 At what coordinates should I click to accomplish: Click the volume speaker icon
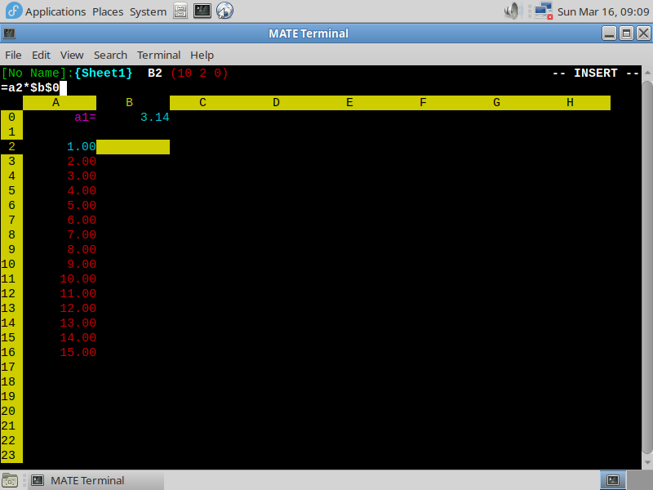pyautogui.click(x=513, y=11)
